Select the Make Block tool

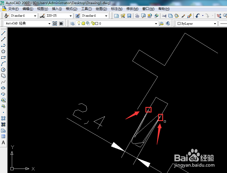tap(3, 106)
